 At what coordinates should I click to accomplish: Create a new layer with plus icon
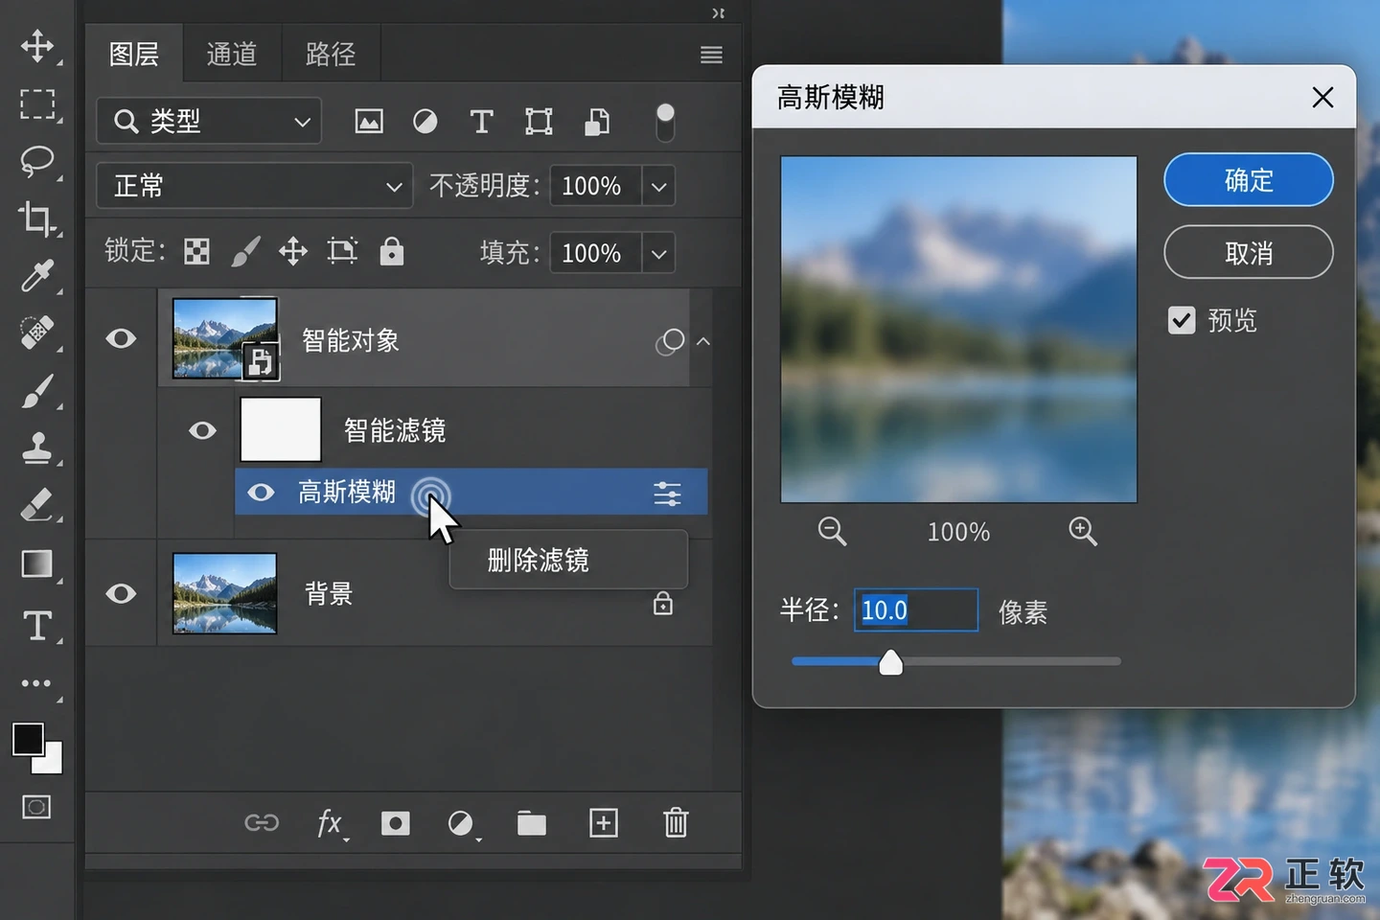(x=604, y=822)
